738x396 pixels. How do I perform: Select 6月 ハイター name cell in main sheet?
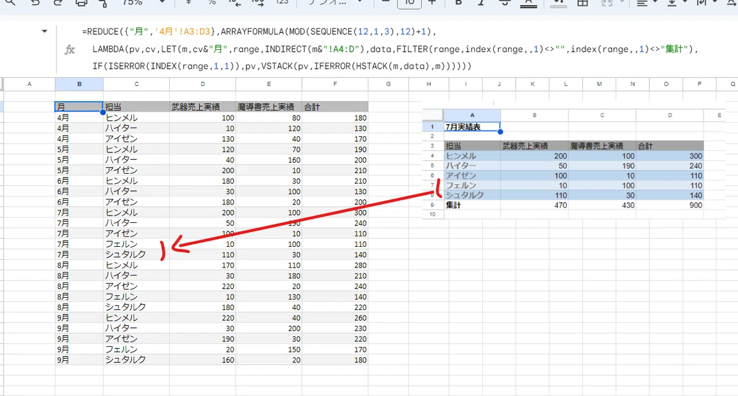(x=137, y=191)
